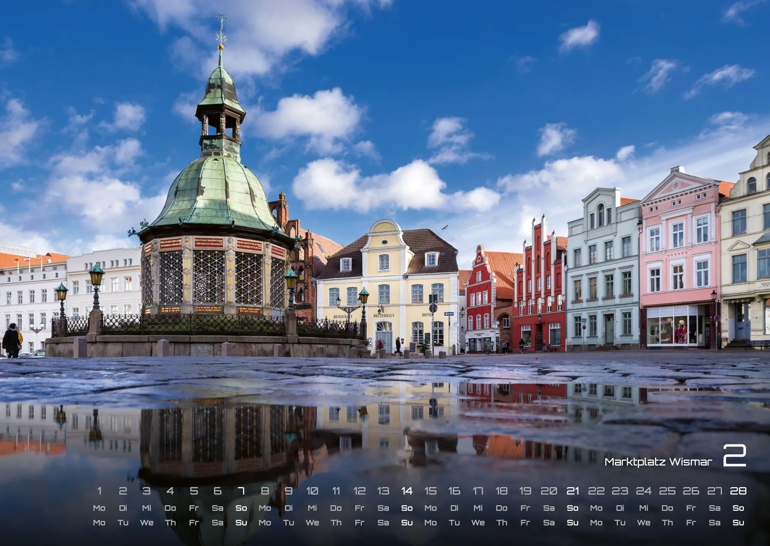This screenshot has width=770, height=546.
Task: Click date 5 in the calendar row
Action: tap(194, 491)
